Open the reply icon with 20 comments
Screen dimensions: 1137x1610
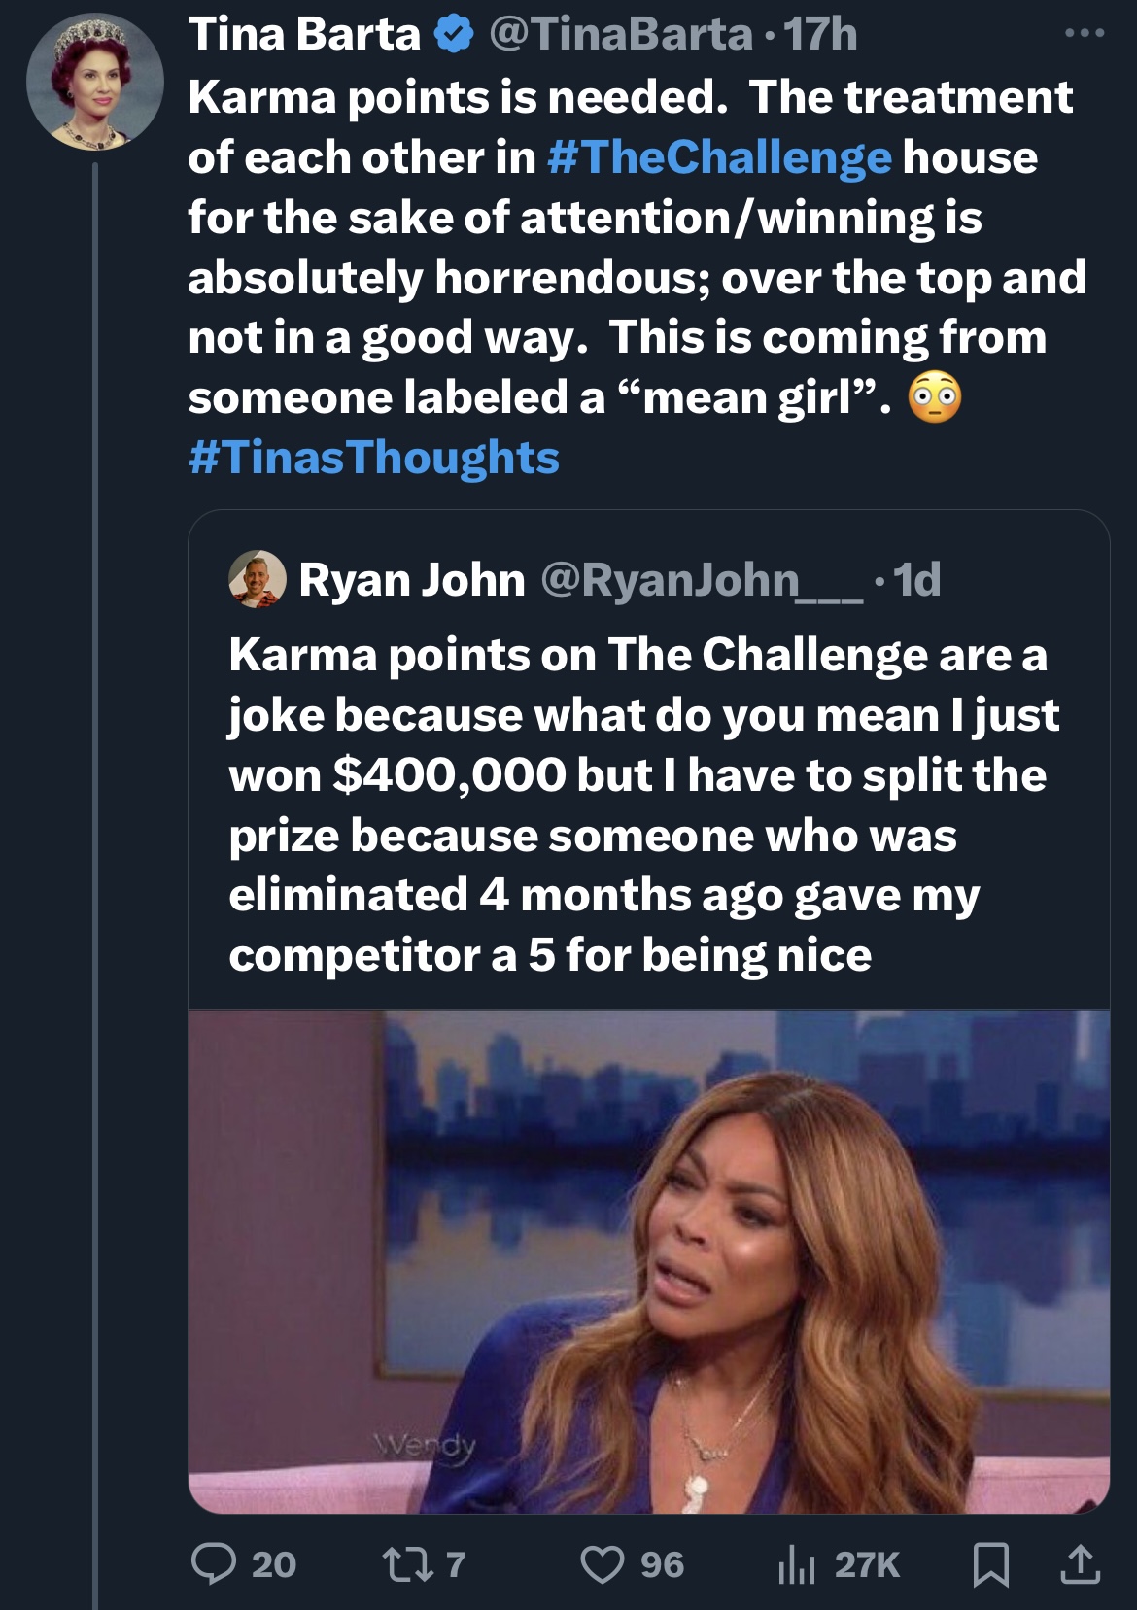coord(214,1563)
